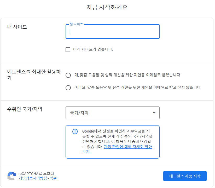Focus the 웹 사이트 URL input field
Image resolution: width=215 pixels, height=188 pixels.
(112, 32)
